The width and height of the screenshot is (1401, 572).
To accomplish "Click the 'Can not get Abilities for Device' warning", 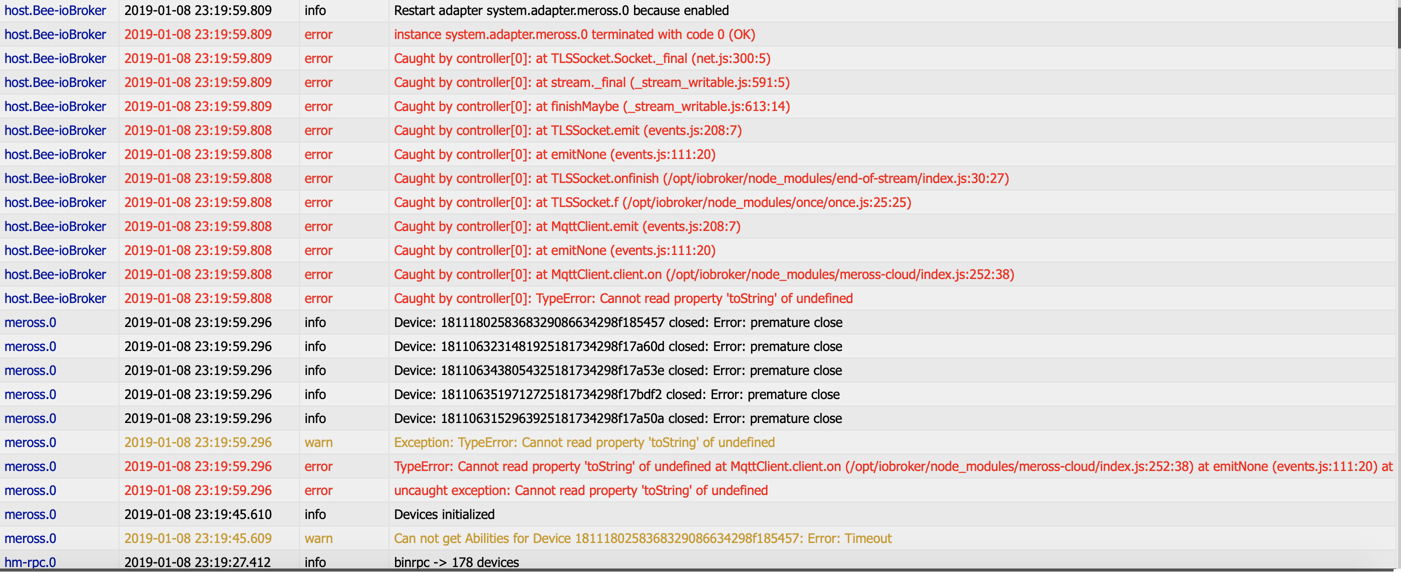I will [x=642, y=537].
